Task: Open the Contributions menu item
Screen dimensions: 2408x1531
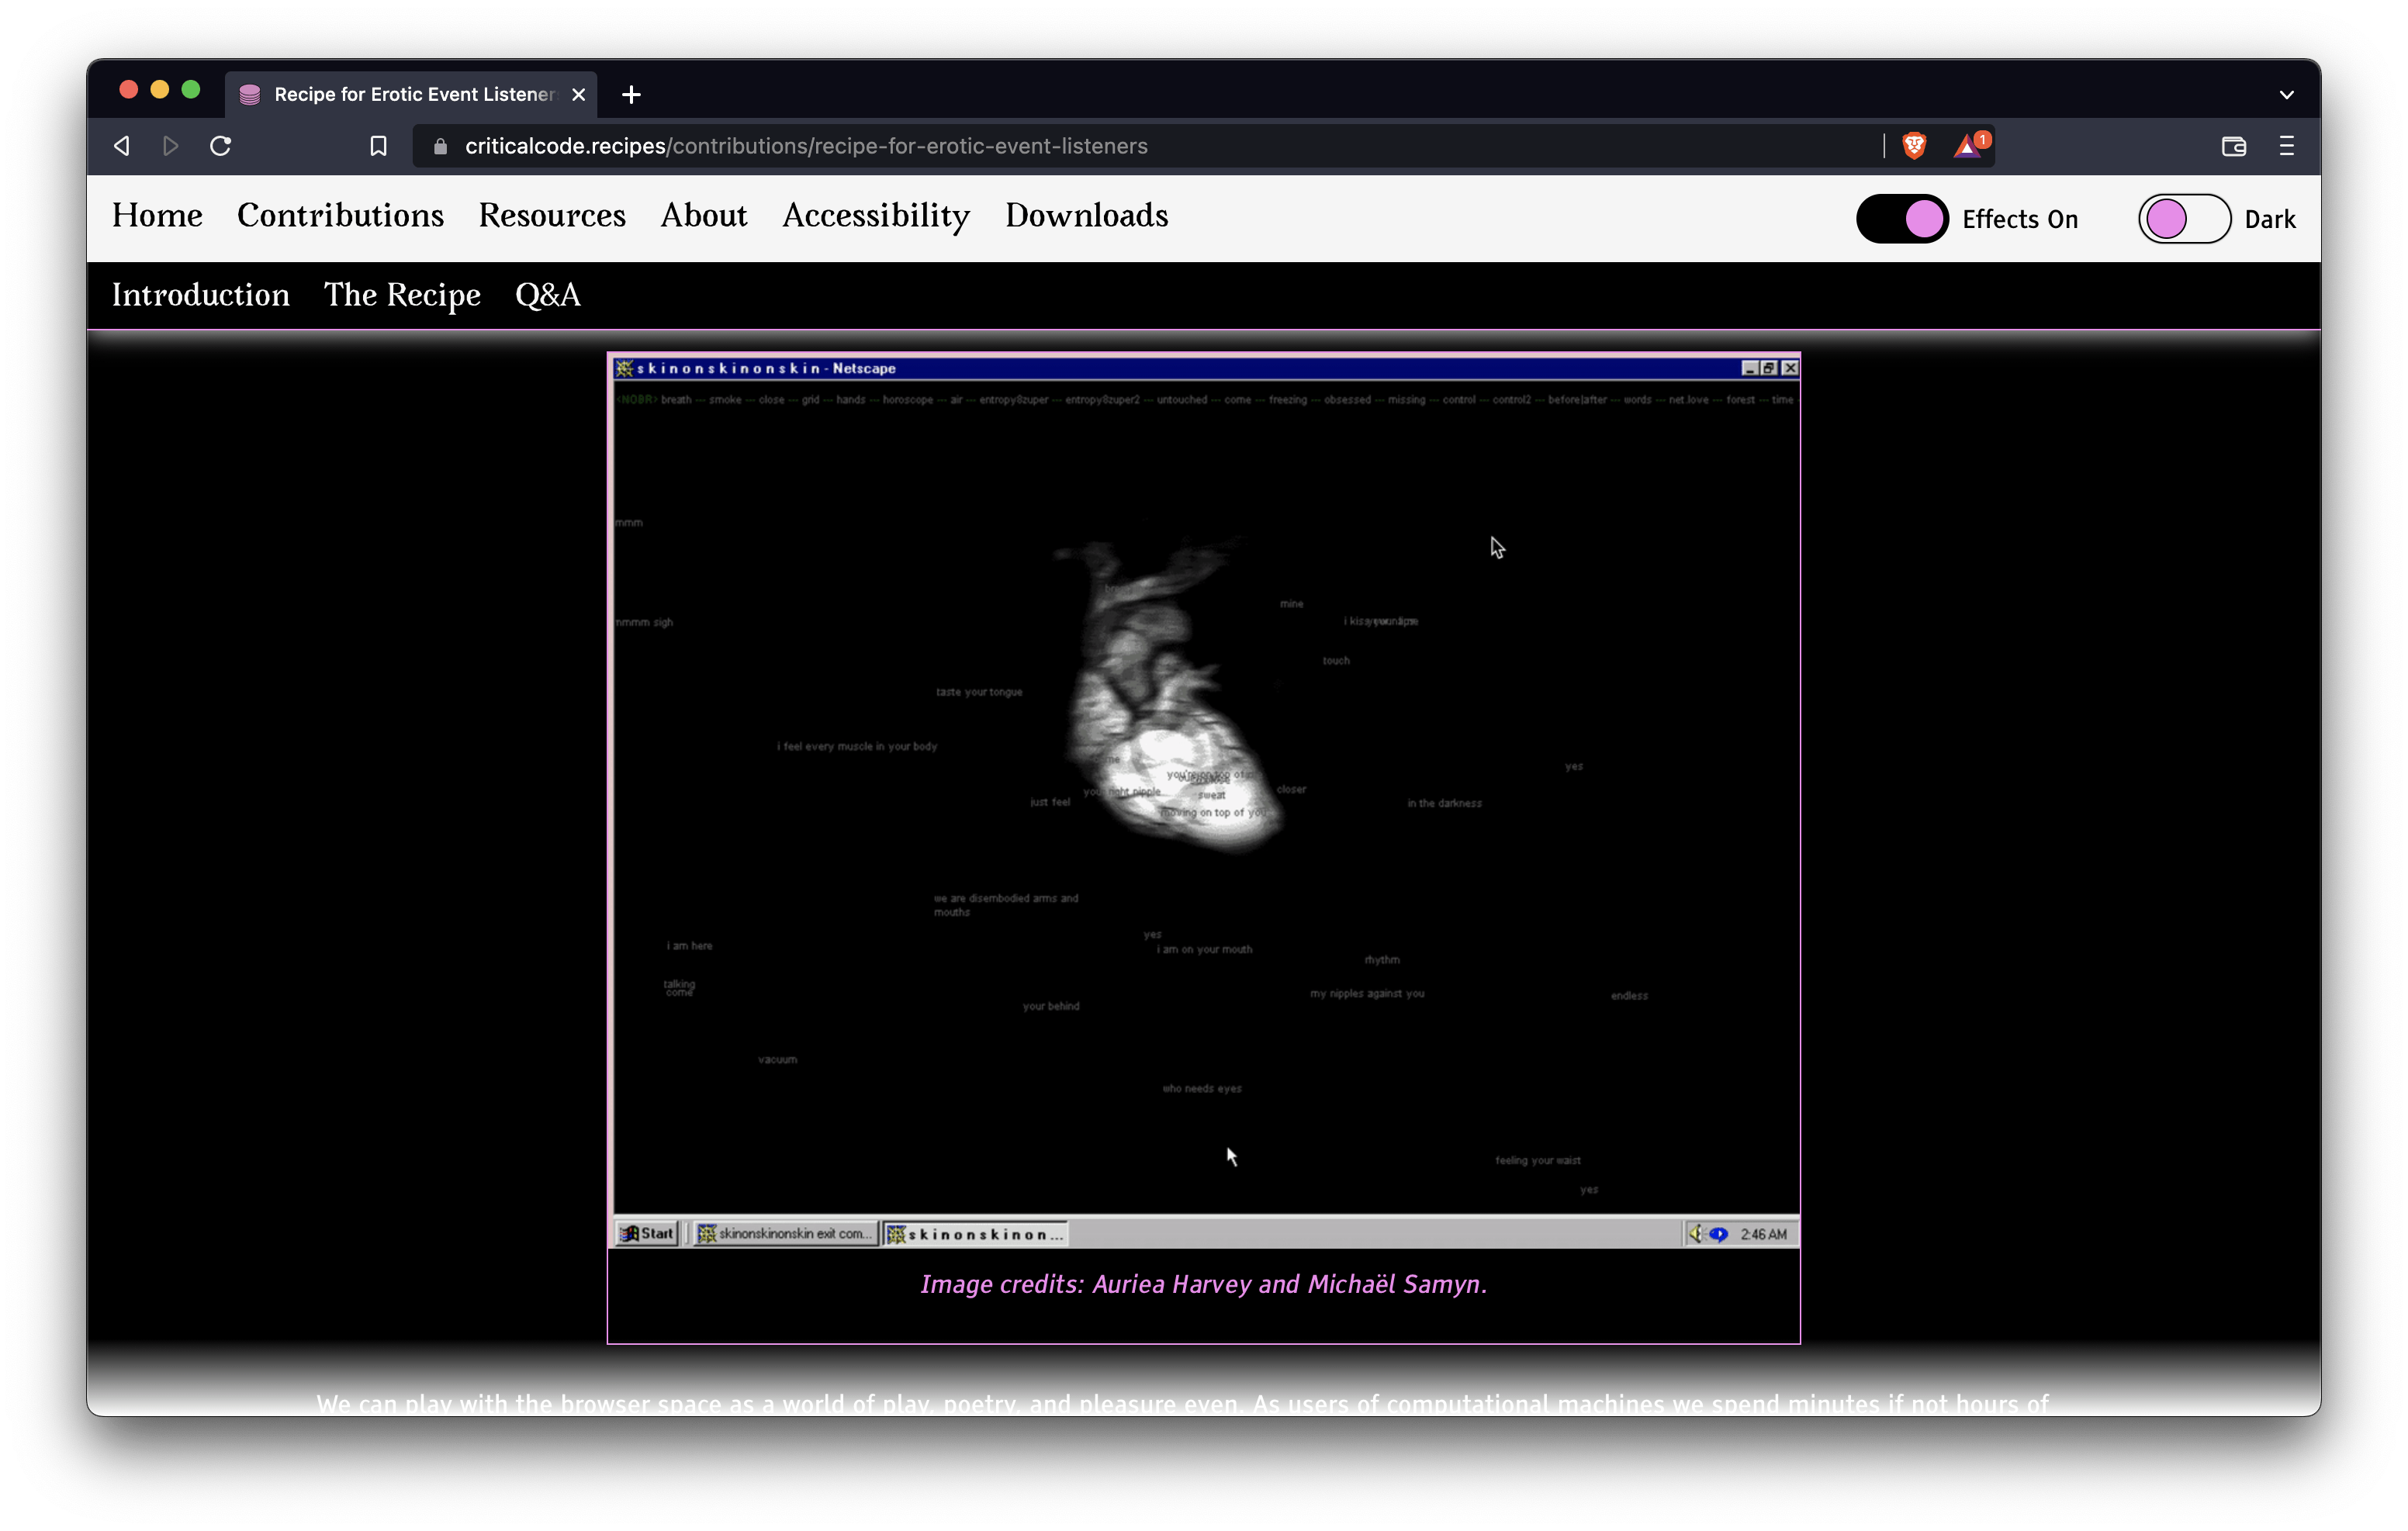Action: [341, 216]
